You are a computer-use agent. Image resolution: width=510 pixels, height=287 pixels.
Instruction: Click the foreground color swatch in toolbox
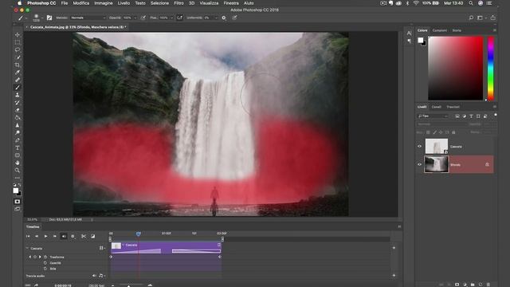click(16, 191)
